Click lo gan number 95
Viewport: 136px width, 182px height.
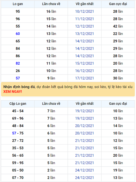[18, 11]
